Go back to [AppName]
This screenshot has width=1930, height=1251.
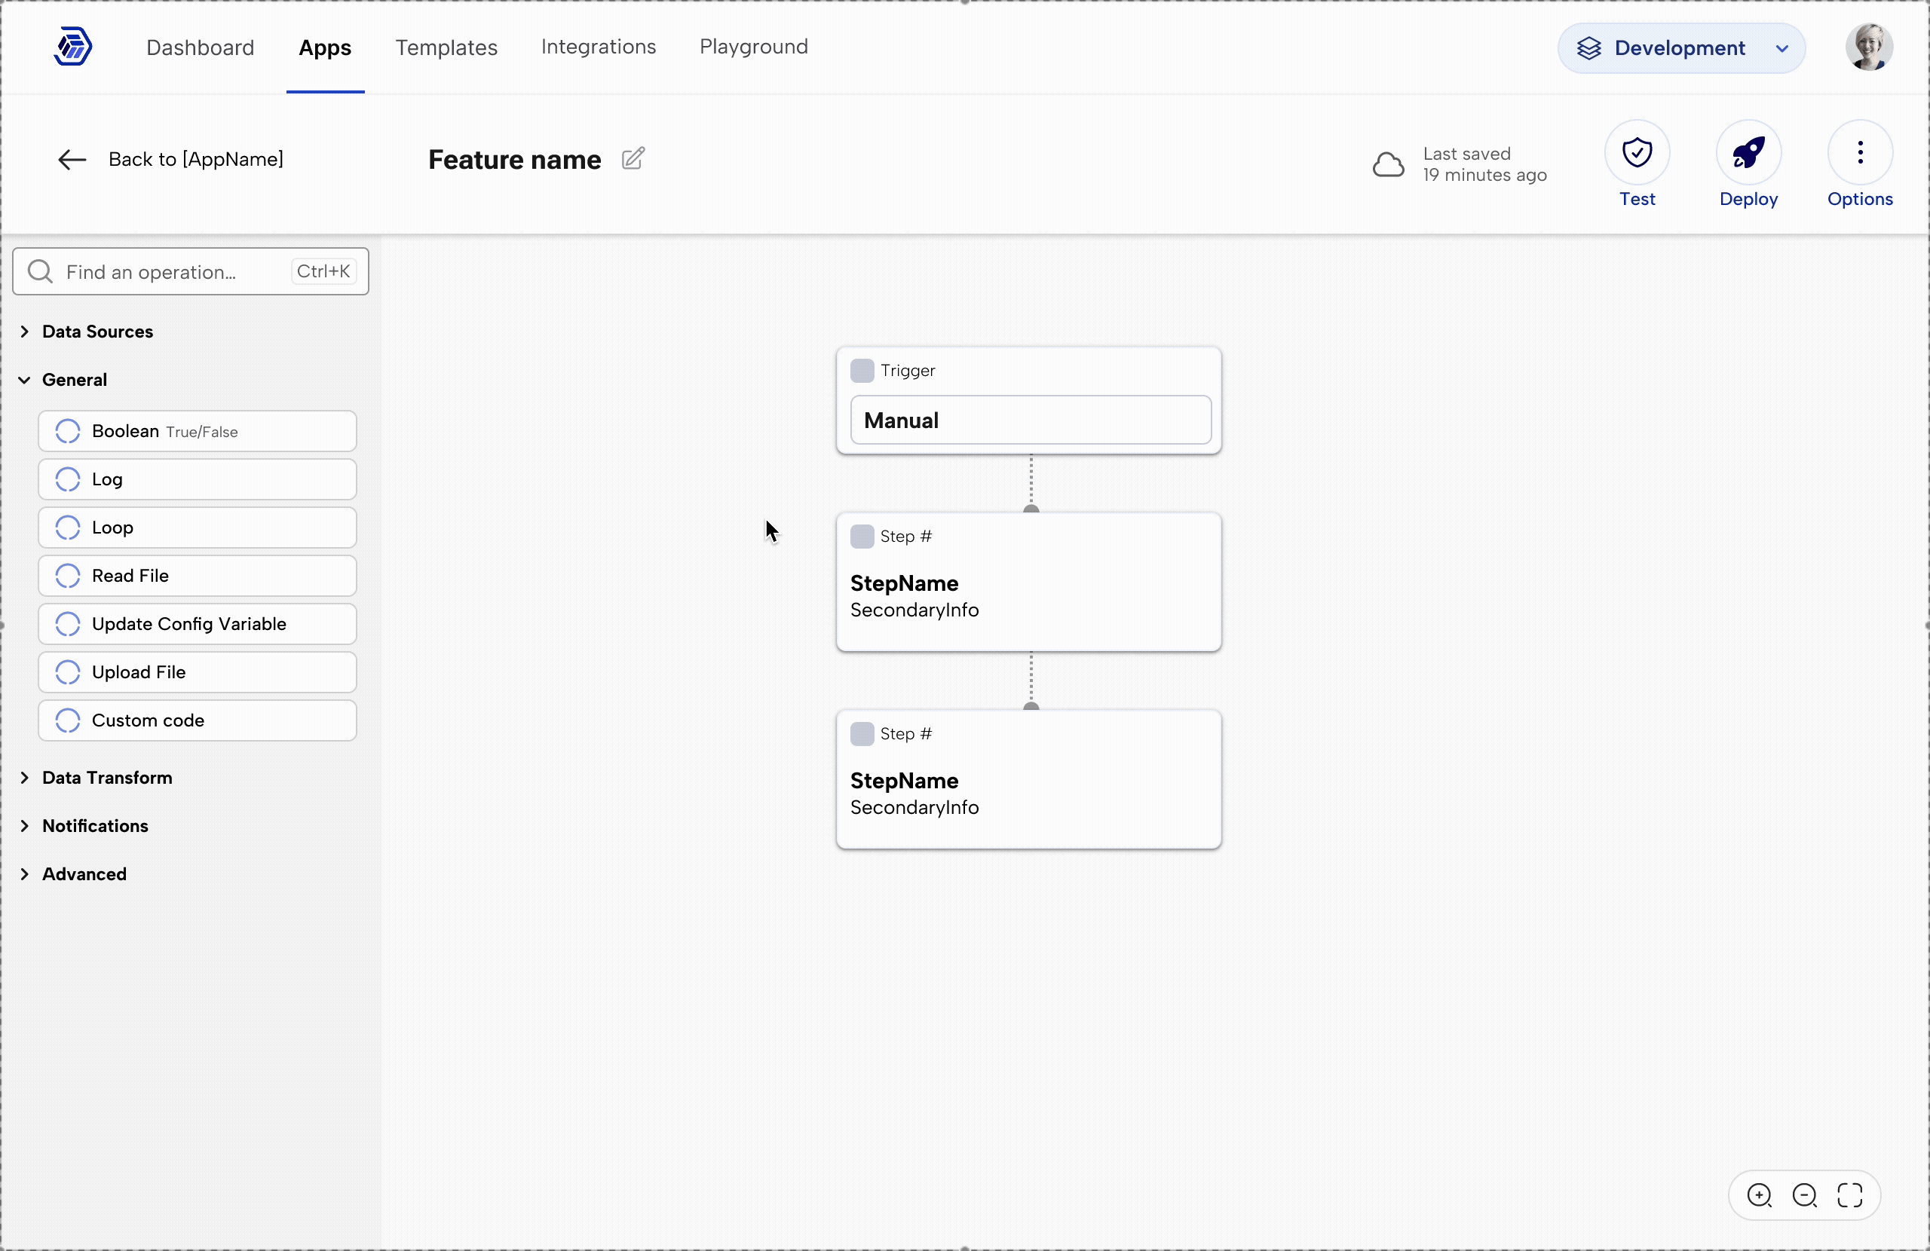pyautogui.click(x=171, y=159)
